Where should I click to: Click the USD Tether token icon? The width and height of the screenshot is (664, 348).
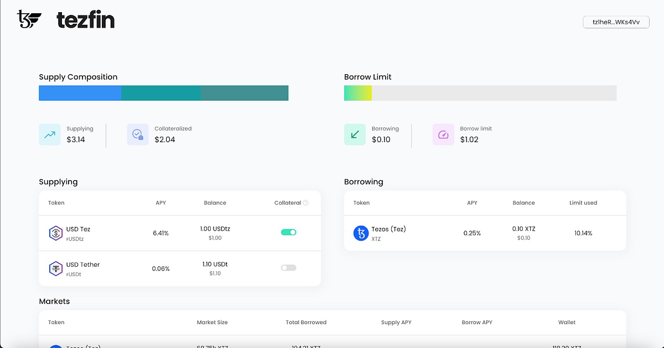(56, 269)
